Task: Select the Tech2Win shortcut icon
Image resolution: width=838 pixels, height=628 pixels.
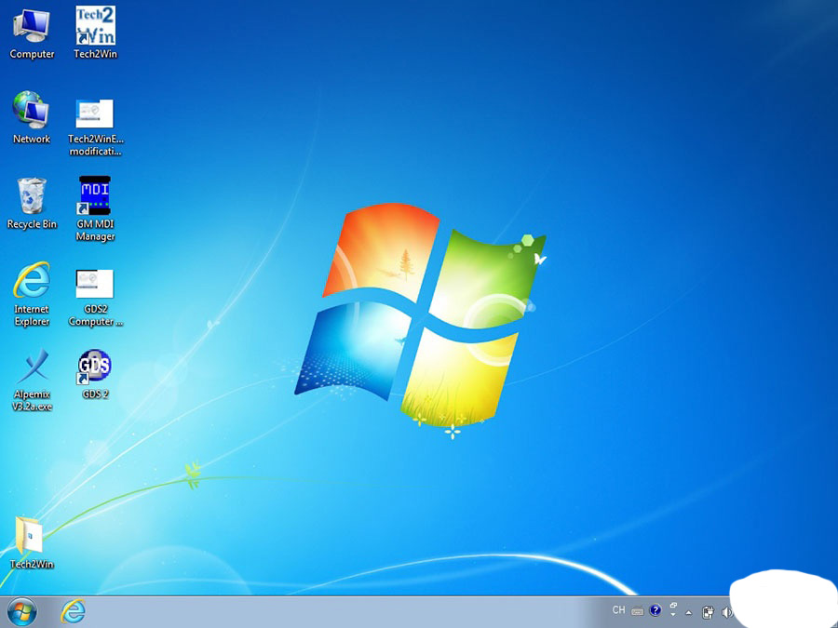Action: tap(95, 33)
